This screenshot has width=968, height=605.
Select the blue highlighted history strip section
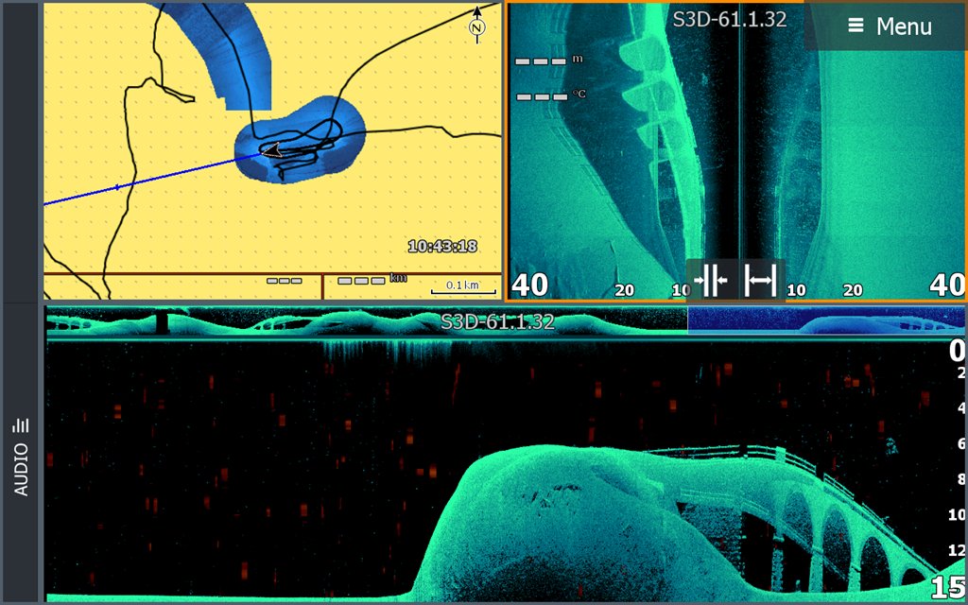click(825, 321)
